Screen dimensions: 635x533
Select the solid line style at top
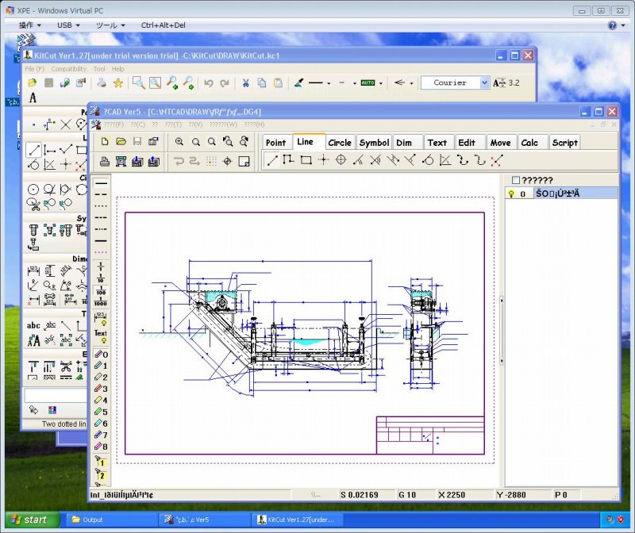101,183
